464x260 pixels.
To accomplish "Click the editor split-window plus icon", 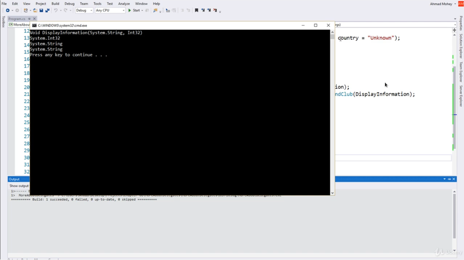I will [454, 30].
